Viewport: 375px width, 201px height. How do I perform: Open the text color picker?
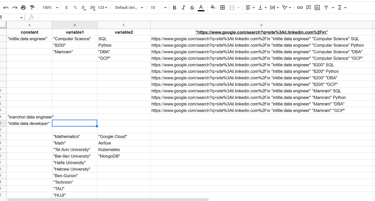point(201,7)
